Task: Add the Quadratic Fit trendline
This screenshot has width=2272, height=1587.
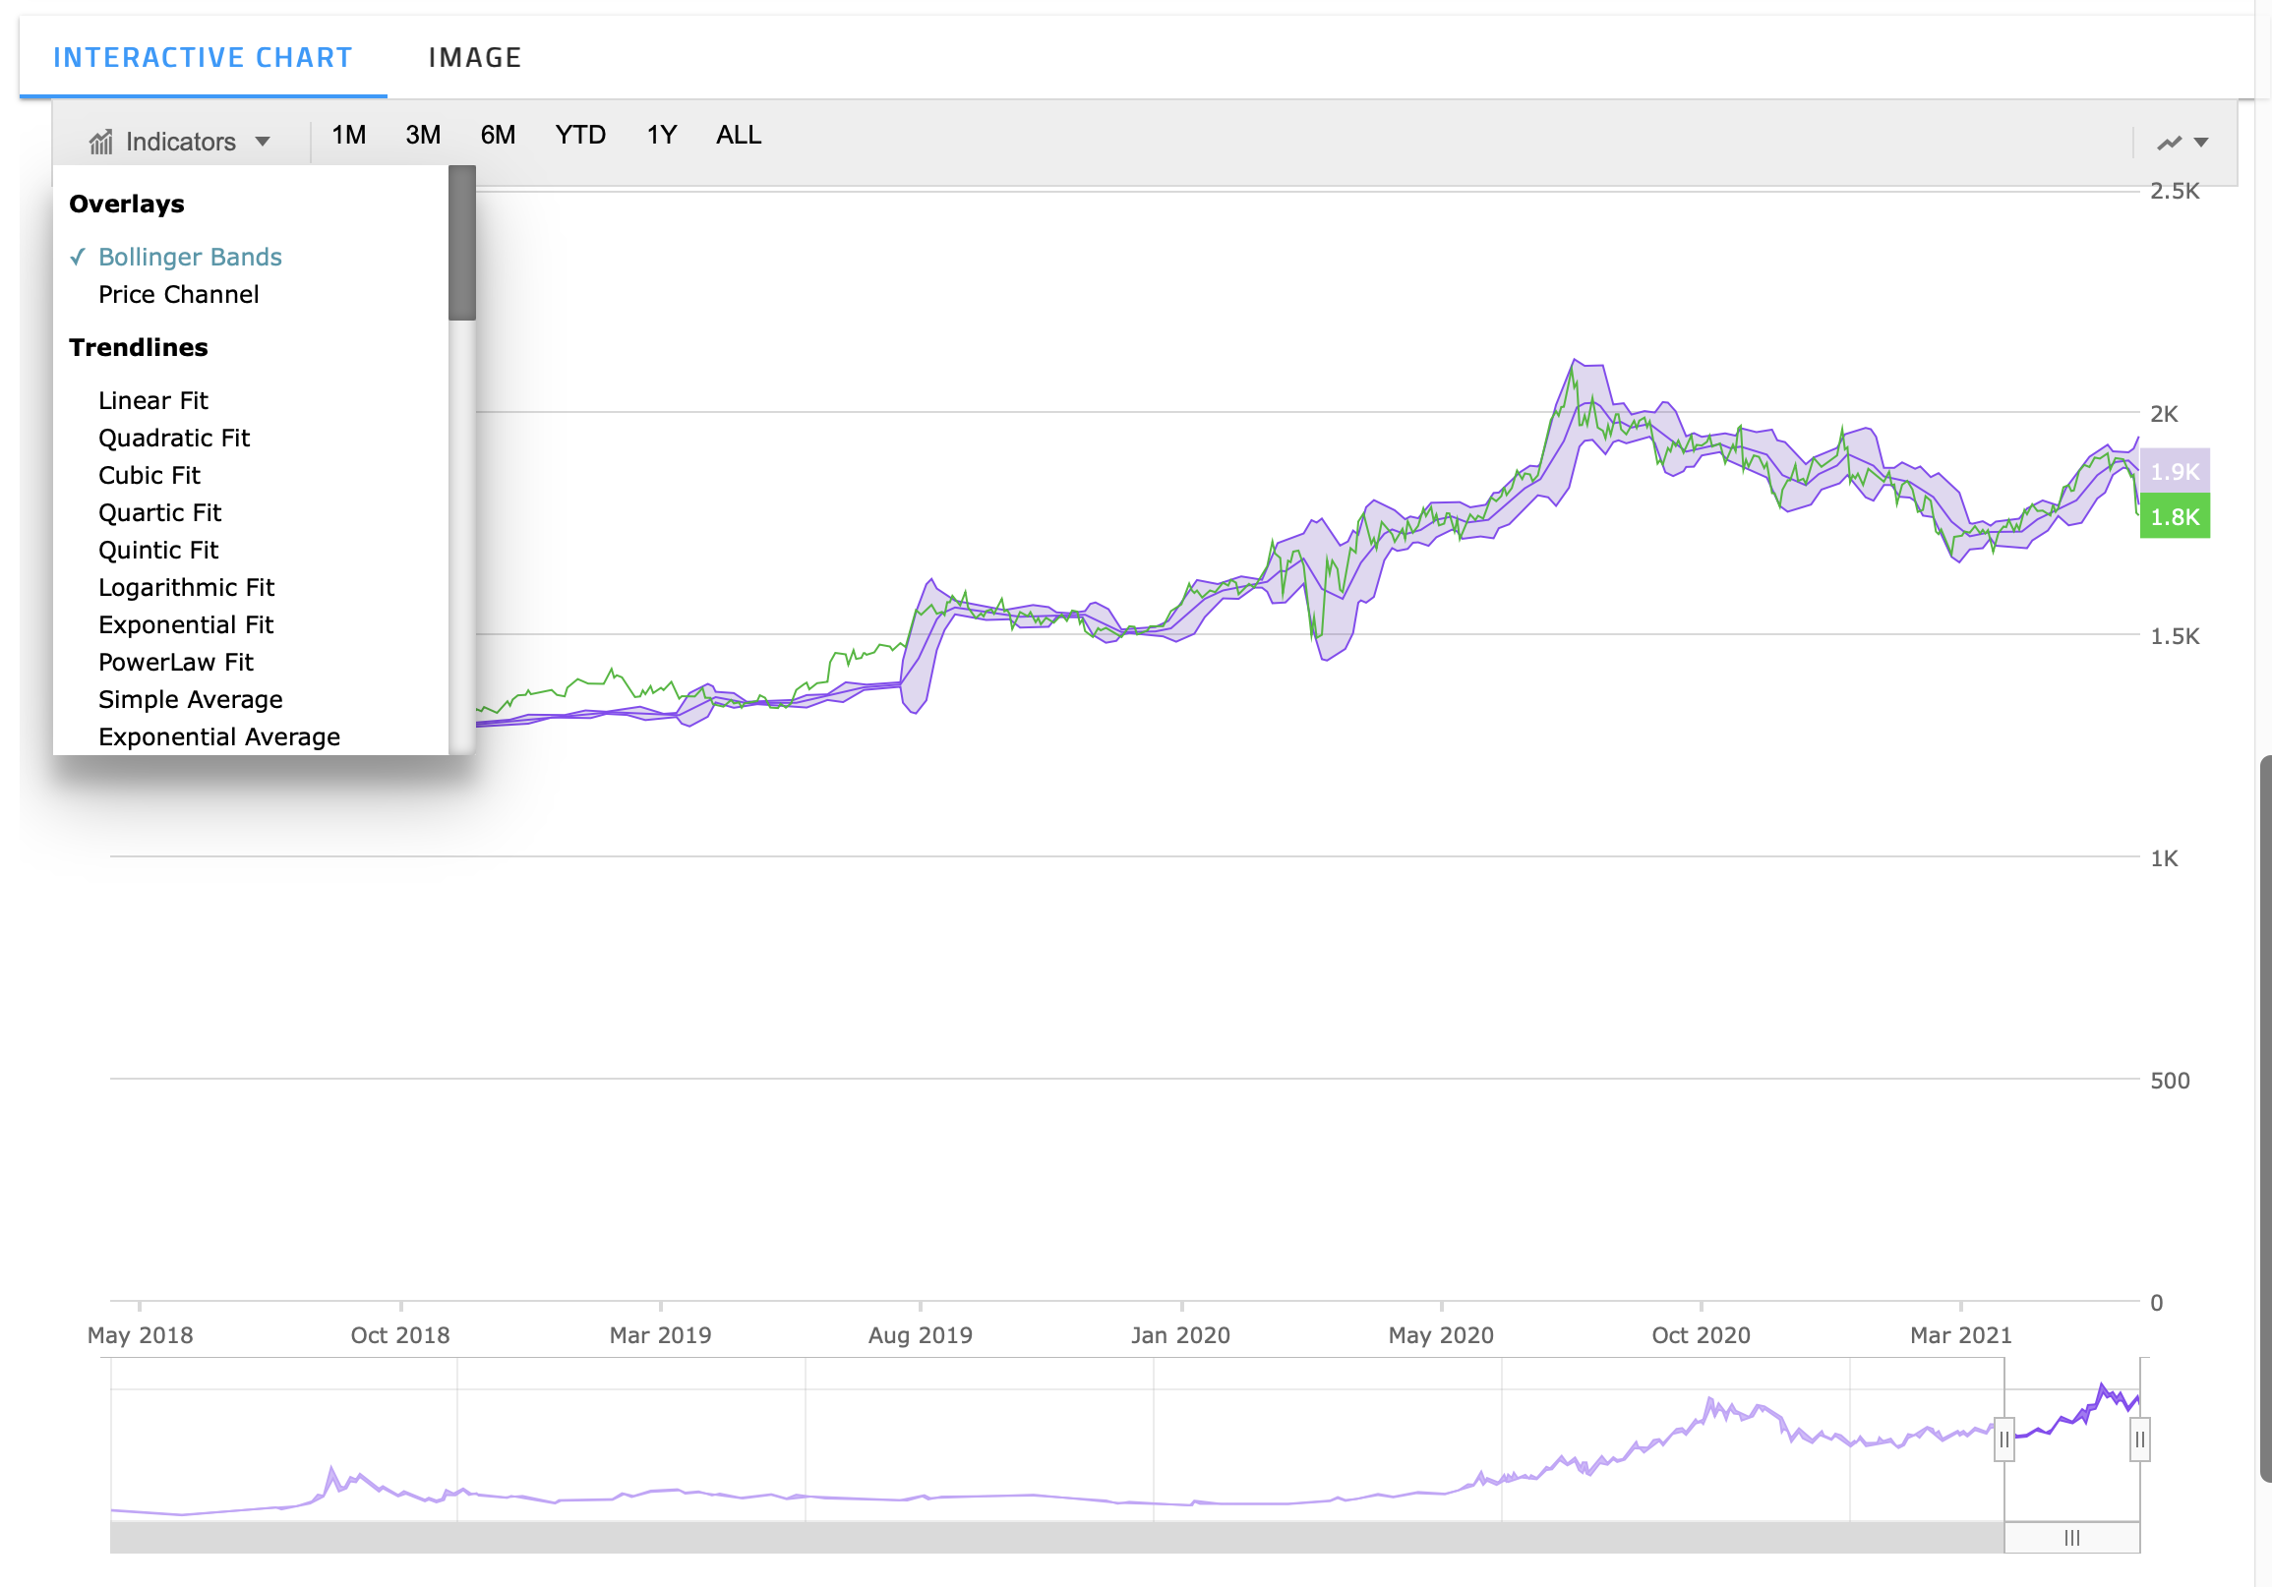Action: (x=174, y=439)
